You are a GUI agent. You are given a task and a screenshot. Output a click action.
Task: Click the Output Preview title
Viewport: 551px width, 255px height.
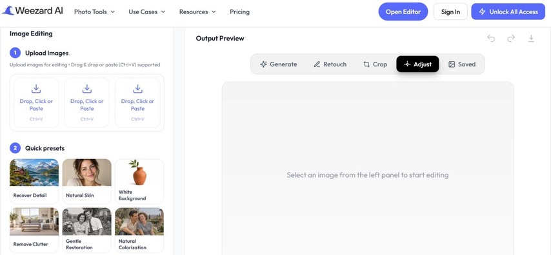[220, 38]
